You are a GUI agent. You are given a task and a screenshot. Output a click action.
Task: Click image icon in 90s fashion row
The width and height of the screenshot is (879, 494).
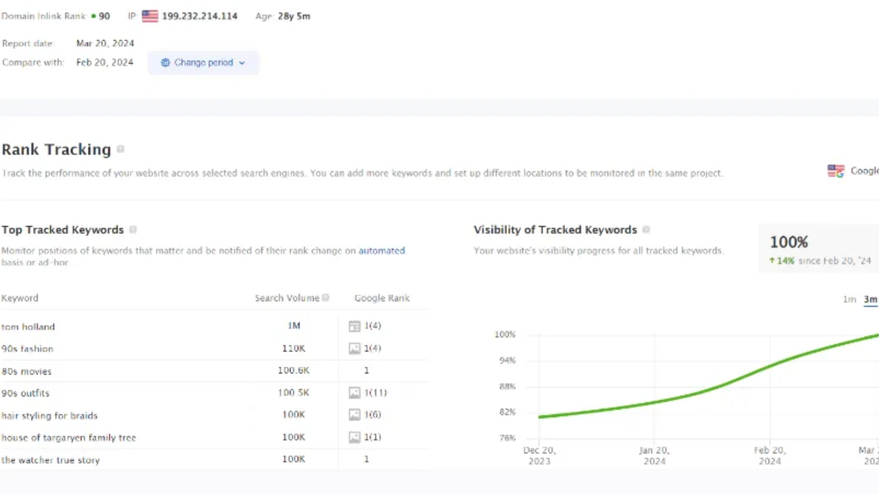354,349
